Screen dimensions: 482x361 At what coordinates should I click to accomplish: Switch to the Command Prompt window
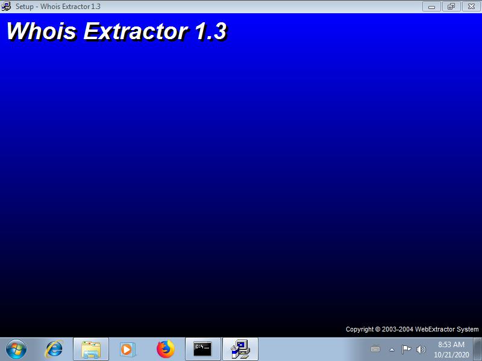click(203, 350)
